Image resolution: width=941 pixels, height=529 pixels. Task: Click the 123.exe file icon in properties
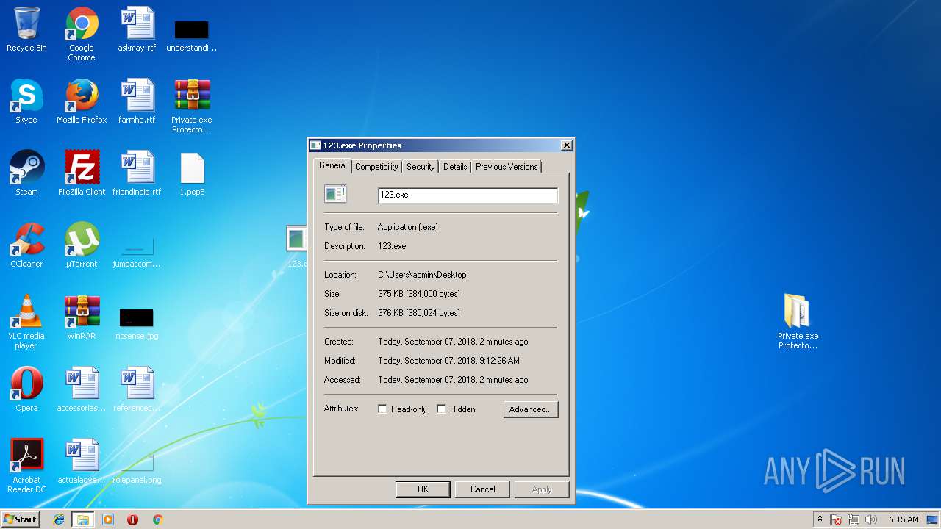335,194
